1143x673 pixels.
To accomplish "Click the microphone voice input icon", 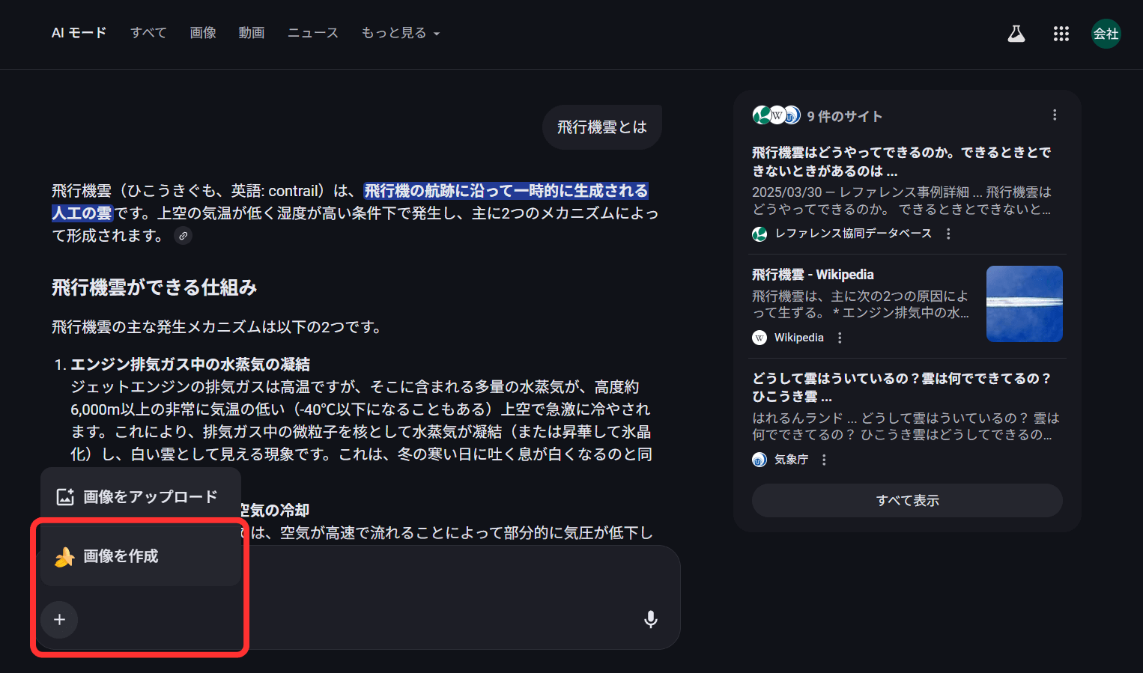I will 651,619.
